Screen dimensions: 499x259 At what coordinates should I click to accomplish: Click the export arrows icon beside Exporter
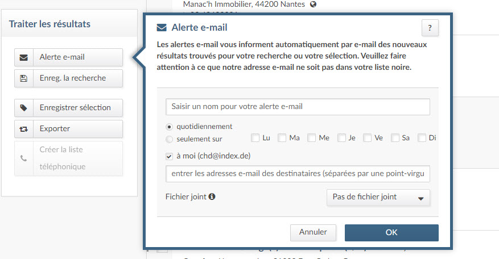click(x=23, y=129)
